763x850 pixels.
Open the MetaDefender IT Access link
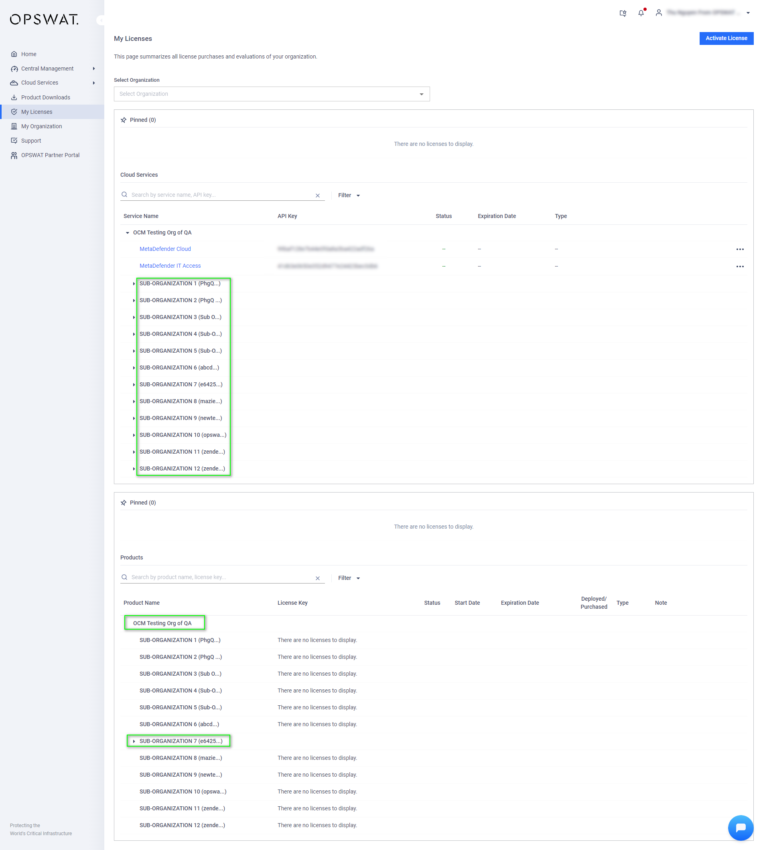click(x=170, y=266)
